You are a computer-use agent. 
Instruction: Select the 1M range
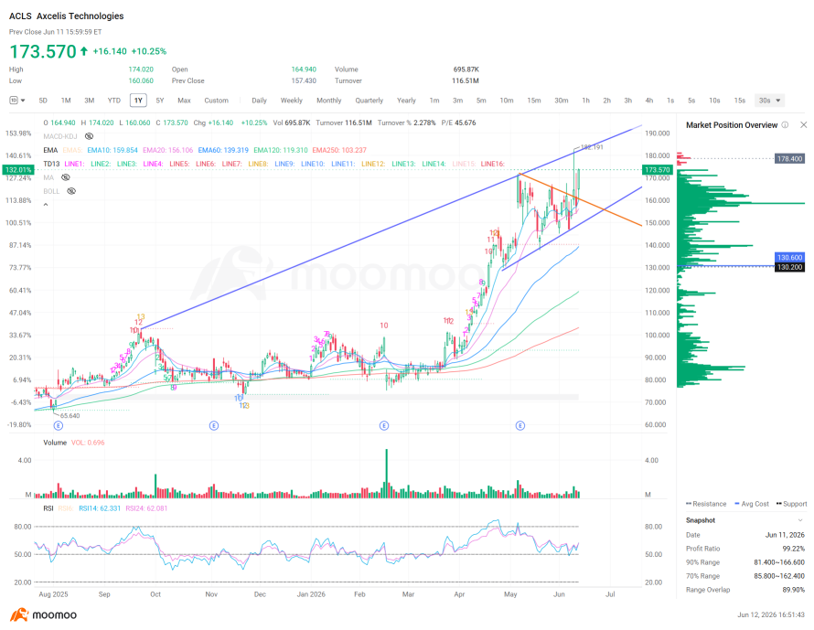point(66,101)
